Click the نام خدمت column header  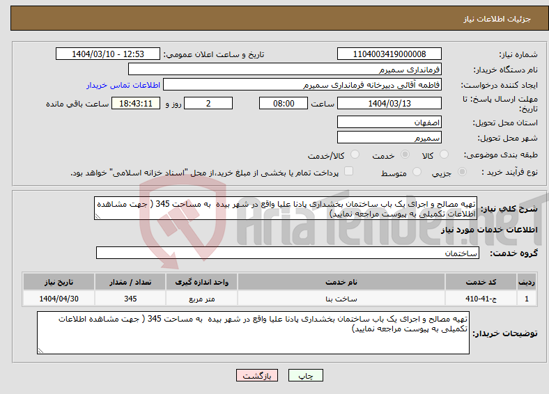pyautogui.click(x=341, y=282)
